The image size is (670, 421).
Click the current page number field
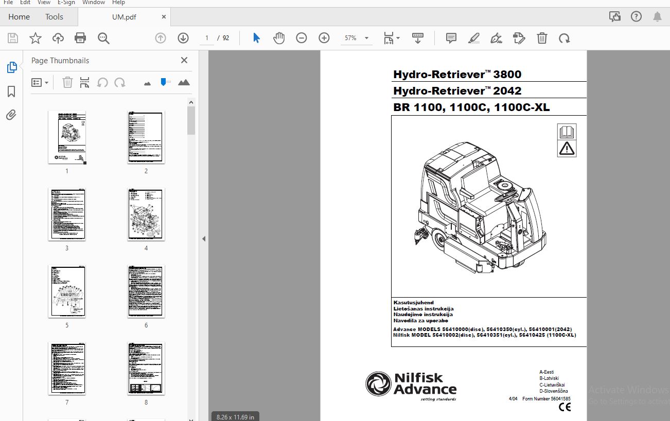[207, 38]
